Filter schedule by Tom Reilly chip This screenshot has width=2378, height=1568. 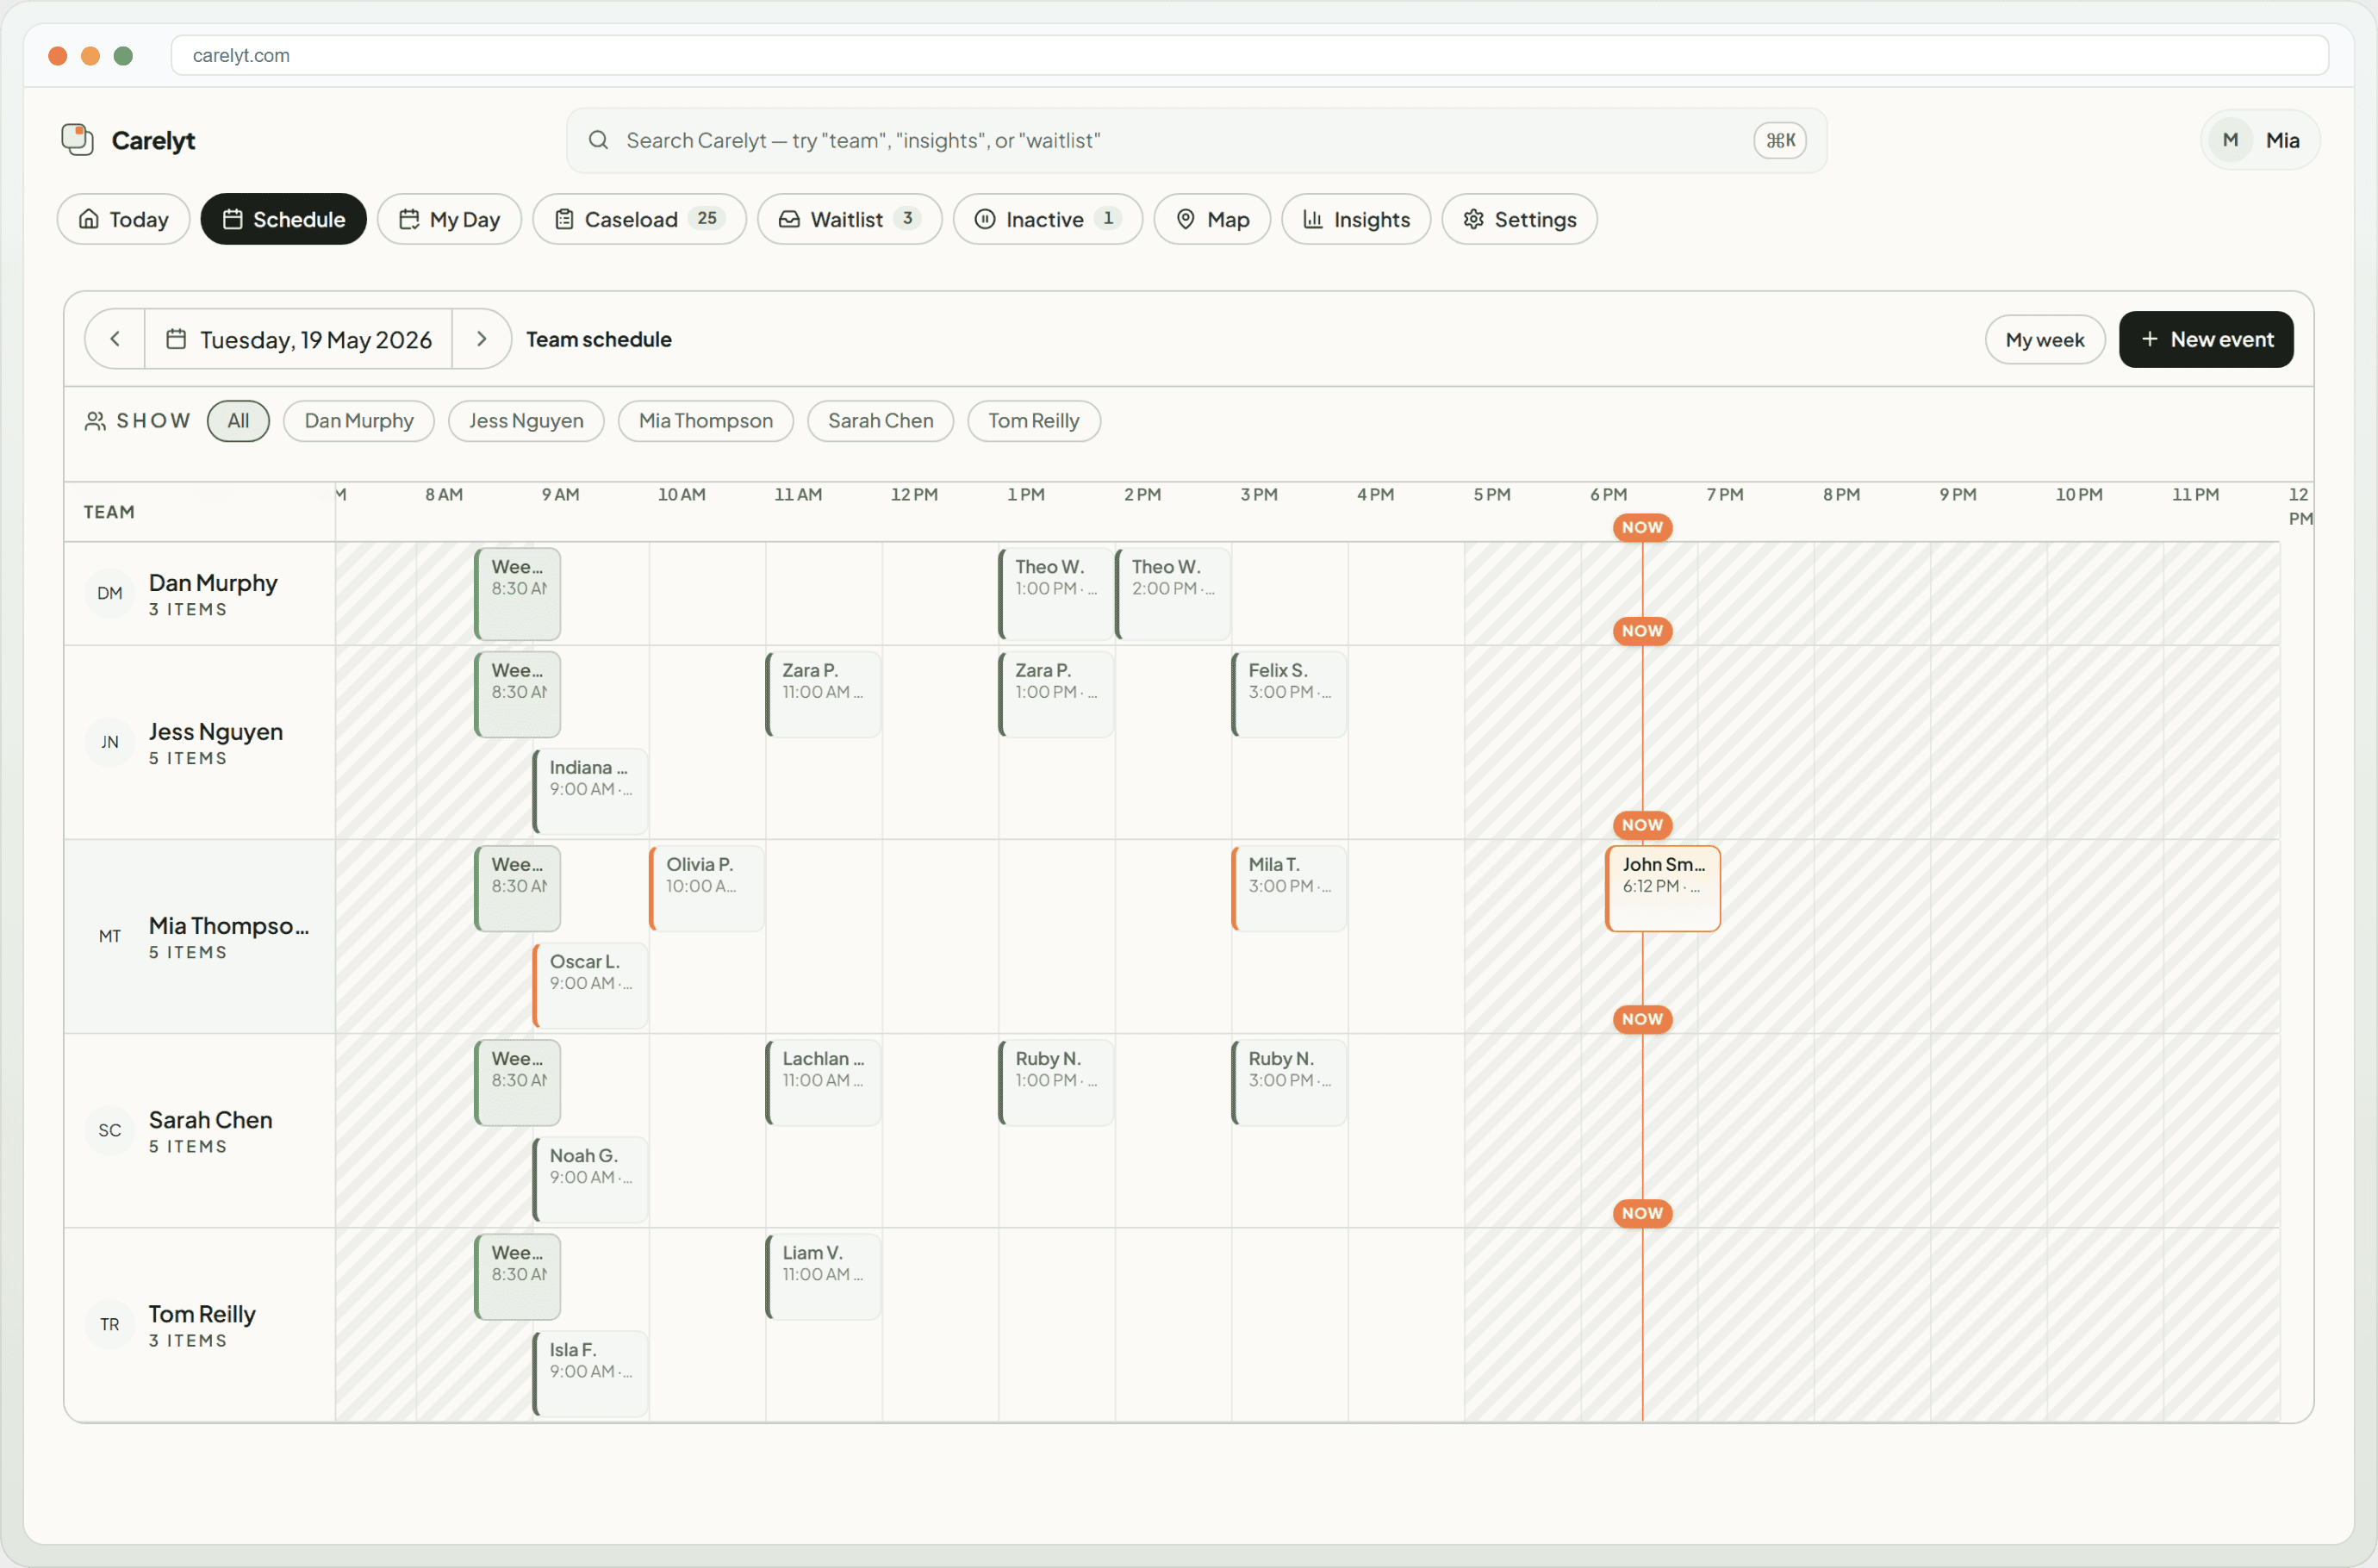(x=1034, y=421)
